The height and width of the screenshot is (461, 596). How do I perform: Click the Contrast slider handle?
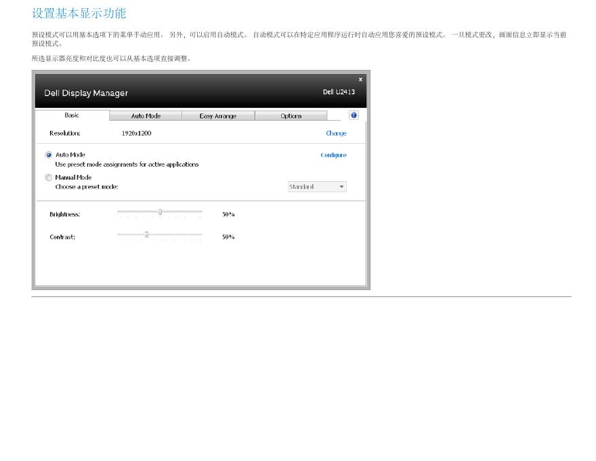pos(146,235)
